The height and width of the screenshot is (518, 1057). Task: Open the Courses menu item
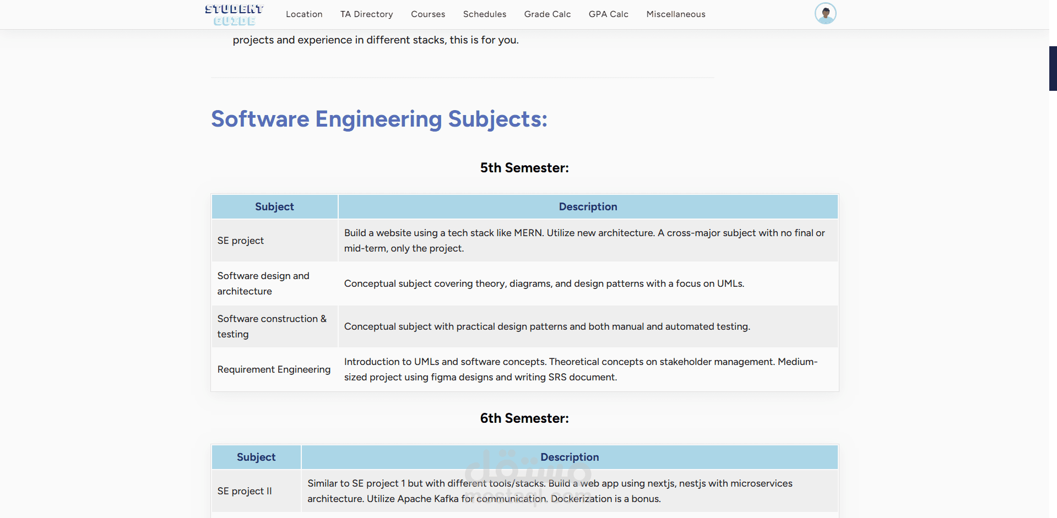pos(428,14)
